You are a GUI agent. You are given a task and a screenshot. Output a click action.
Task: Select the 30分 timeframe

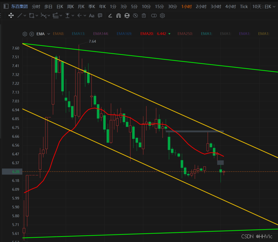tap(172, 7)
